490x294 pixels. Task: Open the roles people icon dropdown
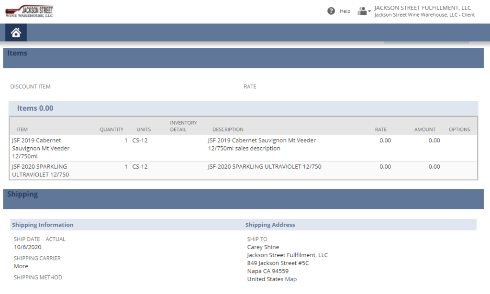pos(364,11)
